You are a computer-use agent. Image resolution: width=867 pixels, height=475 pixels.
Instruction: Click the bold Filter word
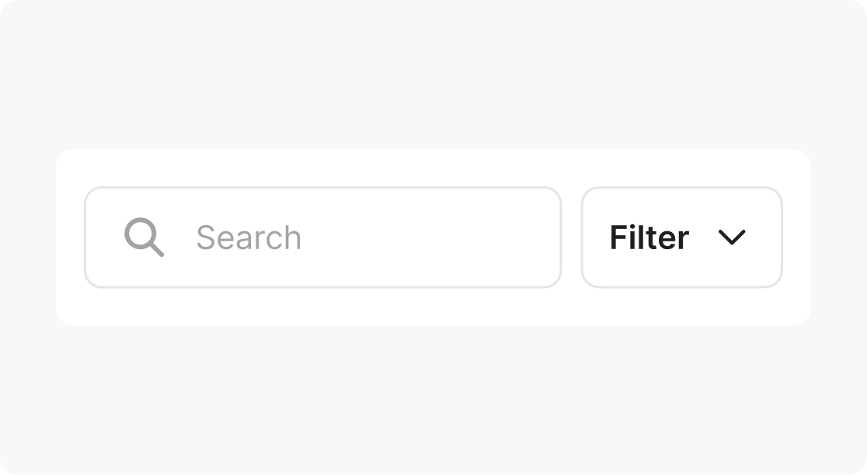tap(649, 237)
